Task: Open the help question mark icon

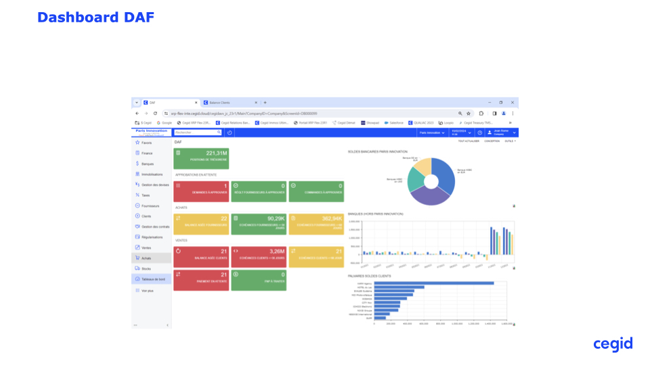Action: point(479,132)
